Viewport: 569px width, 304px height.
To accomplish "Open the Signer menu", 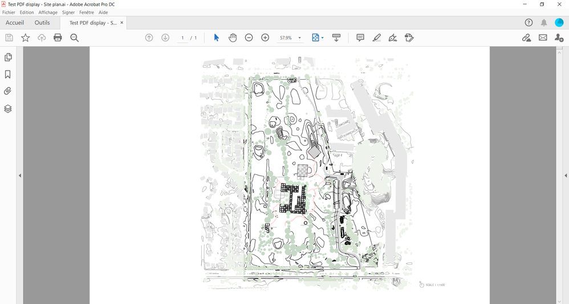I will 68,13.
